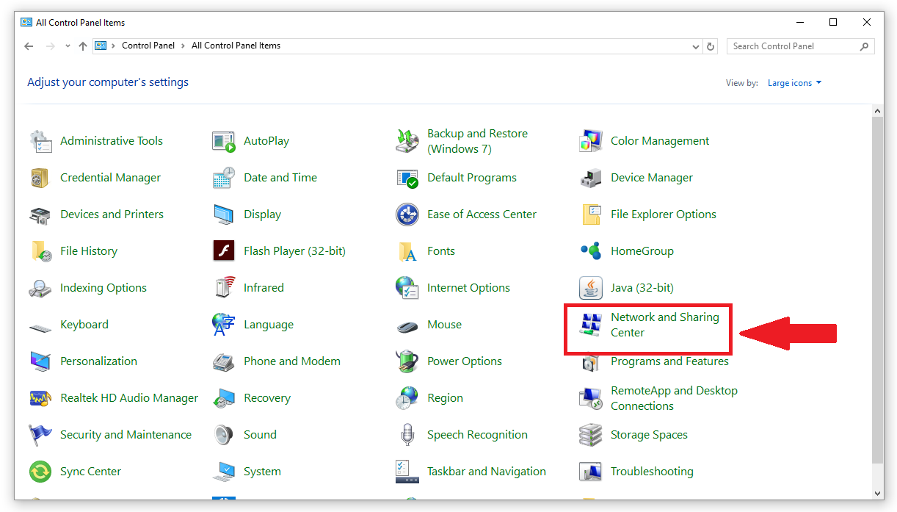The image size is (897, 512).
Task: Open the recent locations dropdown arrow
Action: coord(67,46)
